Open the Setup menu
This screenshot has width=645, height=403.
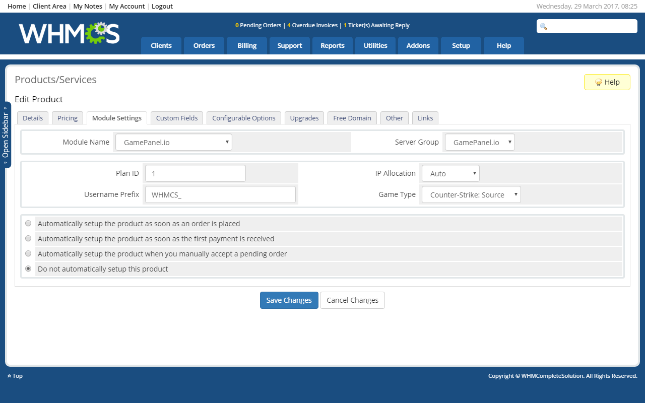[x=461, y=45]
